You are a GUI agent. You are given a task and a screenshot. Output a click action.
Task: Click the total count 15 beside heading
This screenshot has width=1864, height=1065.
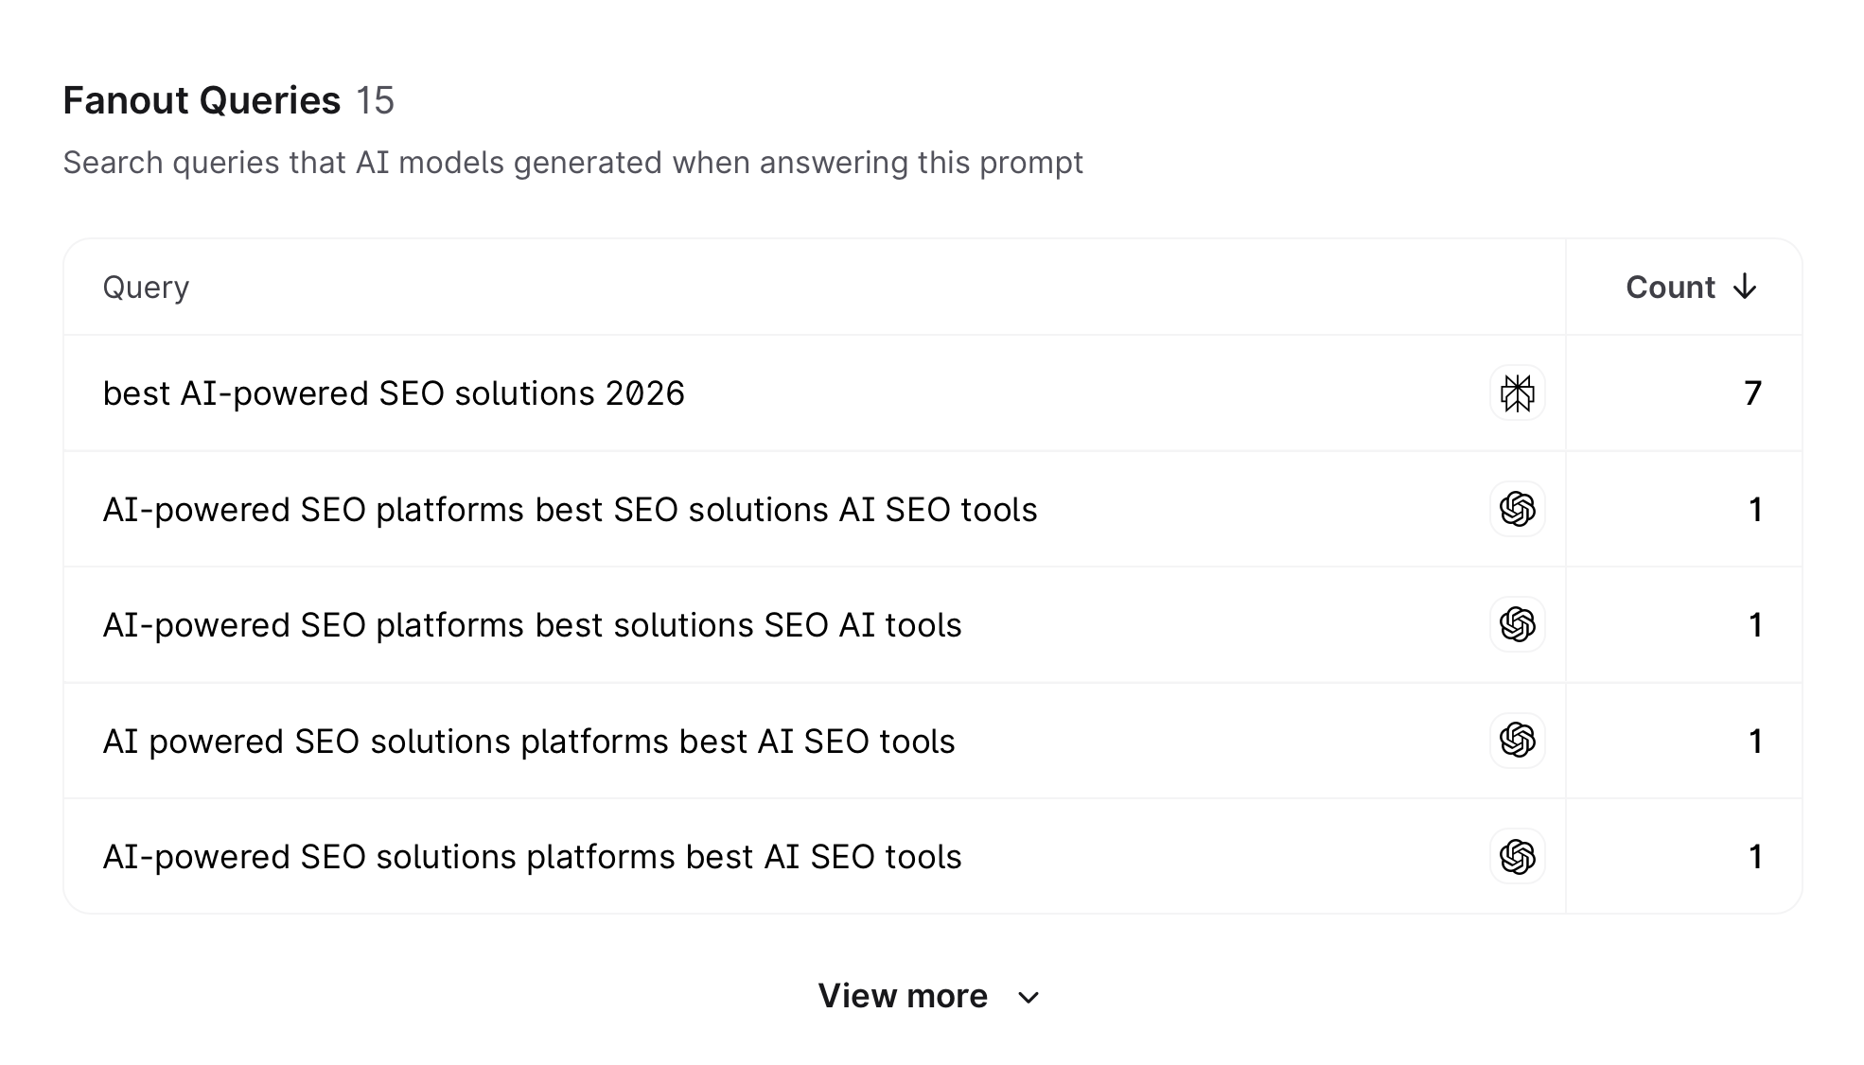point(375,100)
